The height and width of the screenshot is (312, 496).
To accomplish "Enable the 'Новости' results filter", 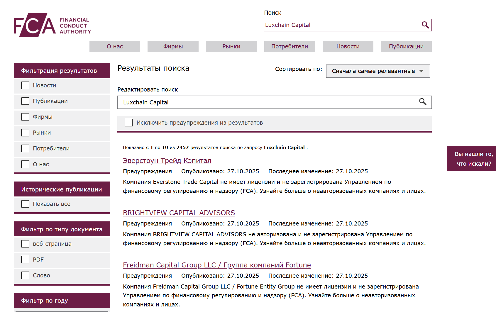I will [25, 85].
